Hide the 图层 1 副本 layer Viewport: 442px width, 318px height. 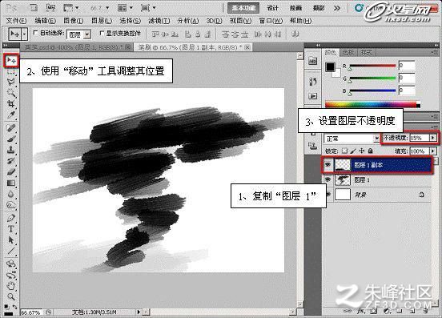coord(327,165)
